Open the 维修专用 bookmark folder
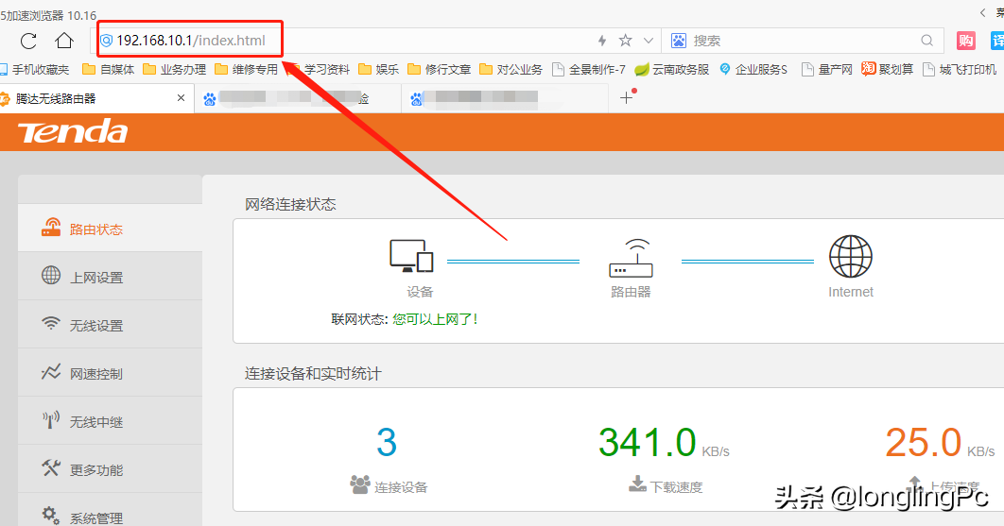Viewport: 1004px width, 526px height. (x=247, y=69)
